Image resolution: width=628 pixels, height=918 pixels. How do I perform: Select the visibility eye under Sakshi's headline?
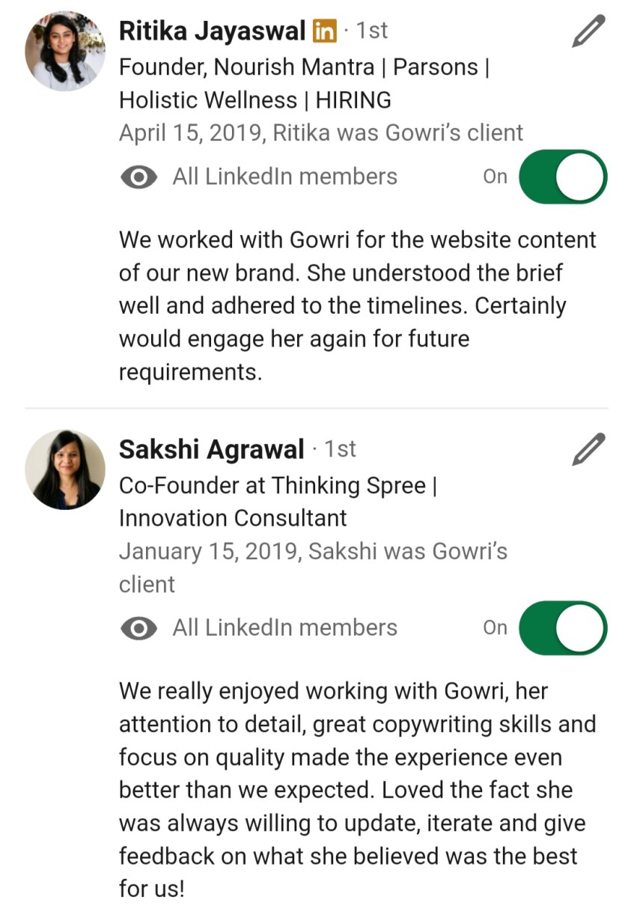(139, 627)
